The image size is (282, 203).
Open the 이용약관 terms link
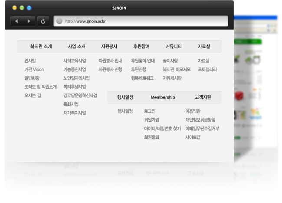pos(193,111)
